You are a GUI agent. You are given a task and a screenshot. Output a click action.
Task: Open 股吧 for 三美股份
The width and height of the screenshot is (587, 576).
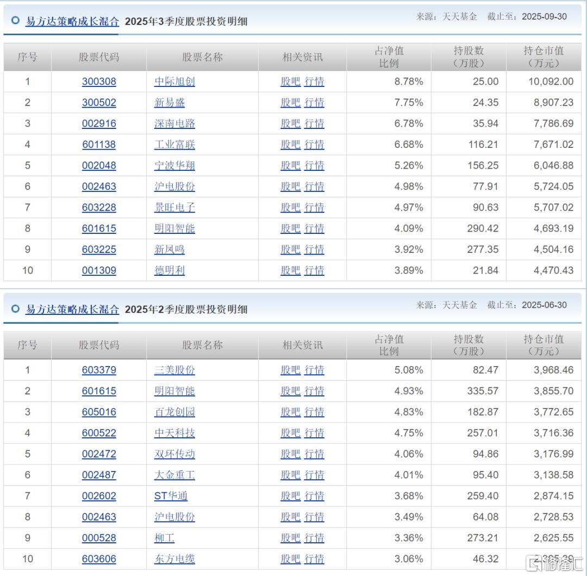290,370
